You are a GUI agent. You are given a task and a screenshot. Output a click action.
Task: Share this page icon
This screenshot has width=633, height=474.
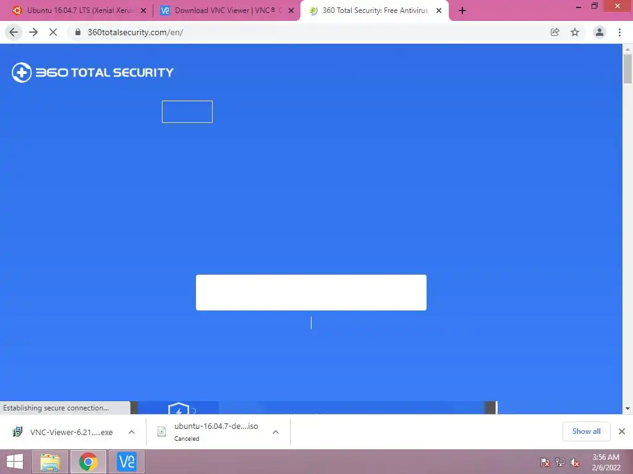(x=555, y=32)
